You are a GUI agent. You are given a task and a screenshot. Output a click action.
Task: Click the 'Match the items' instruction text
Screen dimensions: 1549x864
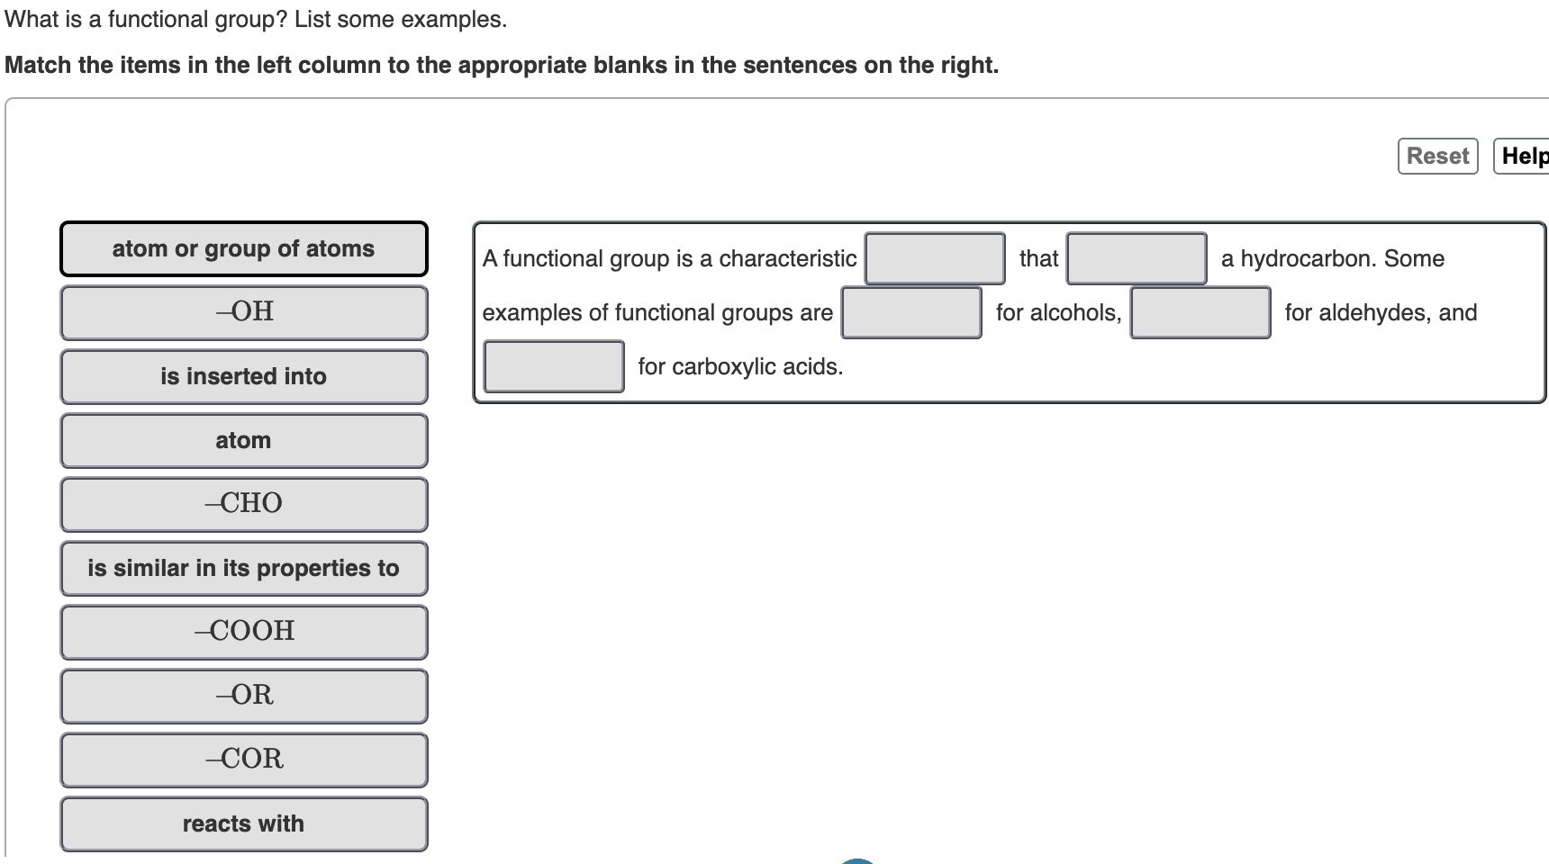pos(502,65)
